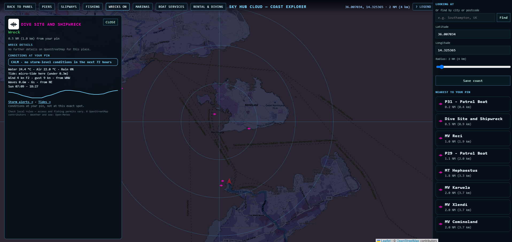Image resolution: width=512 pixels, height=242 pixels.
Task: Open the Storm alerts link
Action: pyautogui.click(x=21, y=102)
